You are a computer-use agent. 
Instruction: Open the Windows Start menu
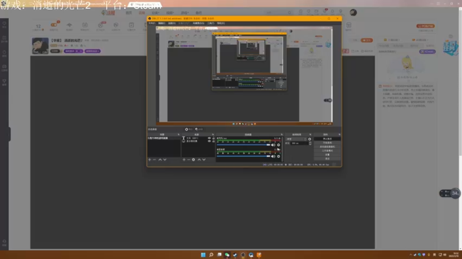(x=203, y=254)
